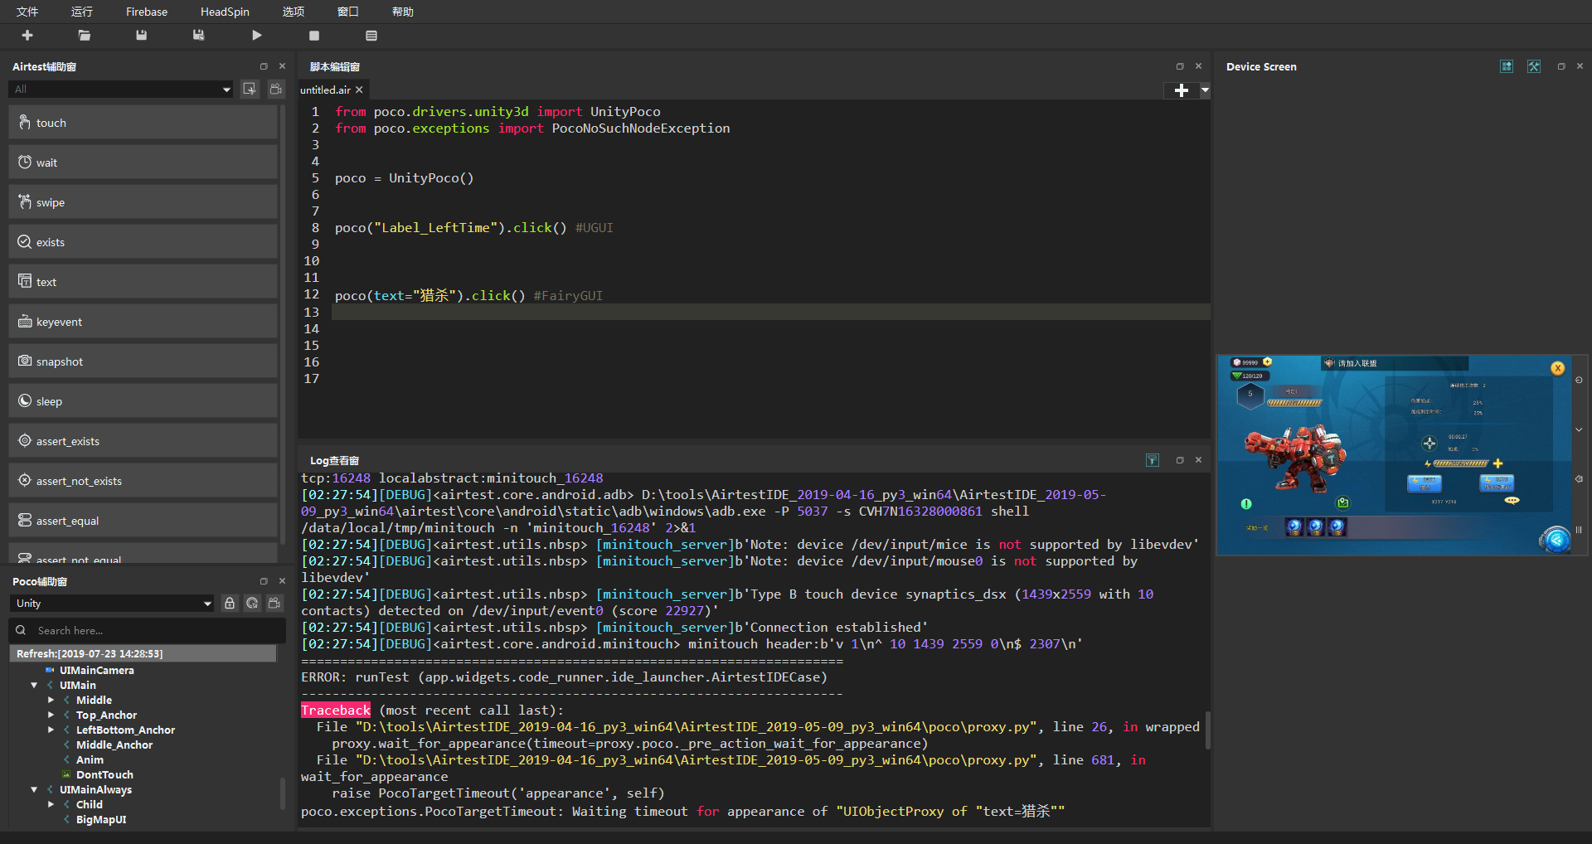Click the Save As toolbar icon
This screenshot has width=1592, height=844.
[199, 36]
